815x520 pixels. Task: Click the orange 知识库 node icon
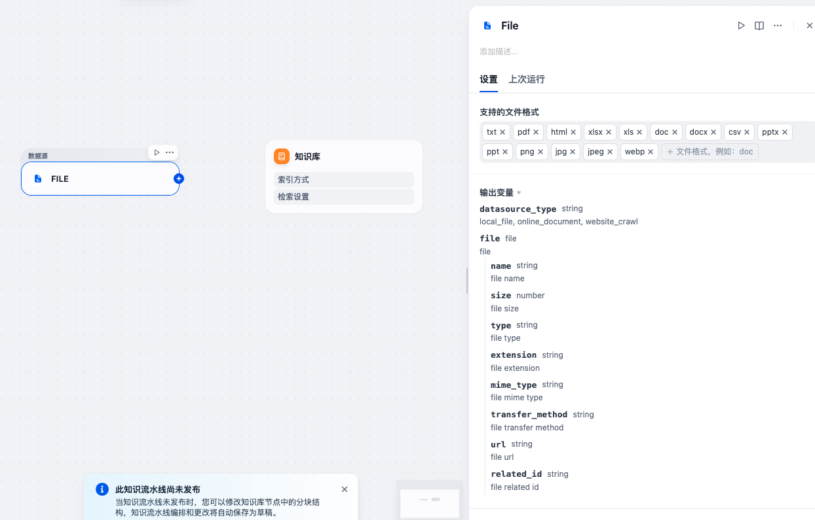click(x=281, y=156)
